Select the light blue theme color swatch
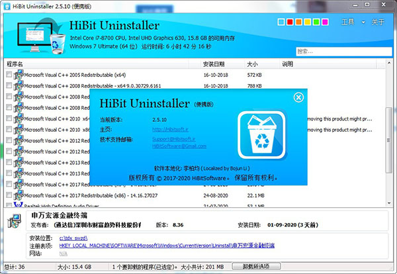Image resolution: width=397 pixels, height=274 pixels. point(281,22)
